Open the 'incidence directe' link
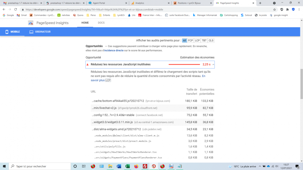The height and width of the screenshot is (170, 303). point(114,50)
